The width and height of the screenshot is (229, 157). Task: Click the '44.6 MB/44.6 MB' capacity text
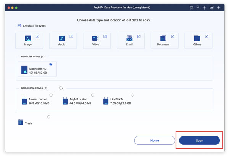[x=80, y=103]
